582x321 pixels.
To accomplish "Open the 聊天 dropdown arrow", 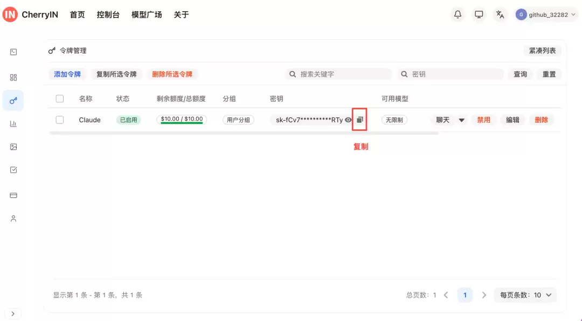I will [x=461, y=120].
